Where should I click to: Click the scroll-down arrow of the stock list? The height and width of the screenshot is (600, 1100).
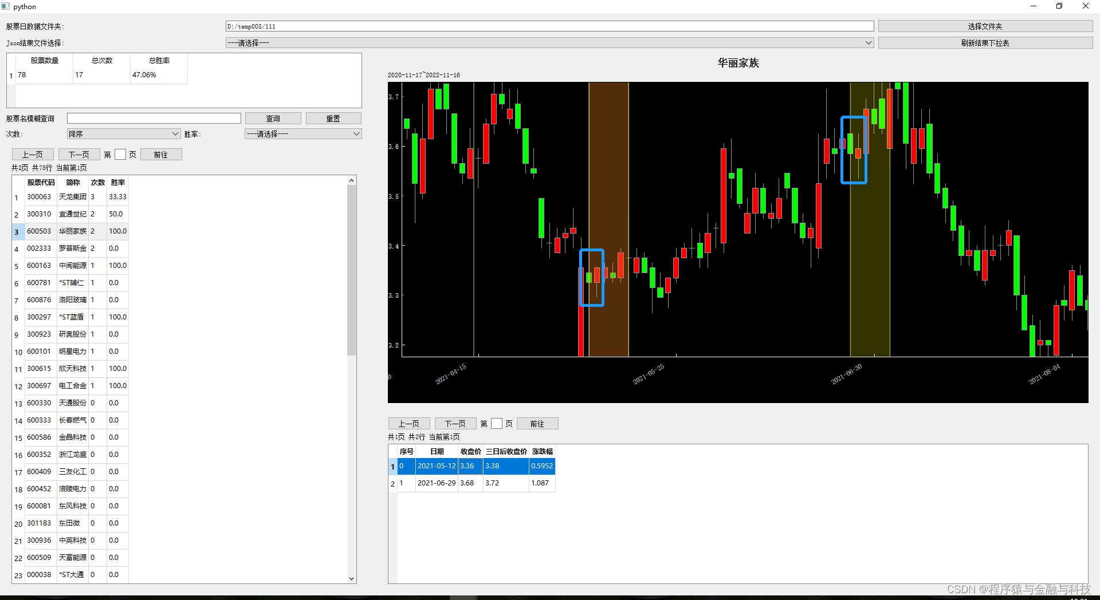tap(352, 578)
